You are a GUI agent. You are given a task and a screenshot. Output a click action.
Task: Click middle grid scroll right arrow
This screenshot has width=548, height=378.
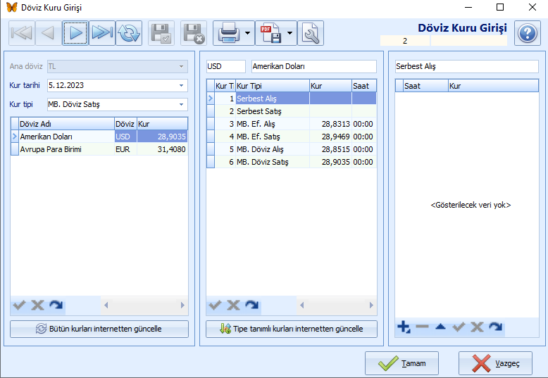point(371,305)
